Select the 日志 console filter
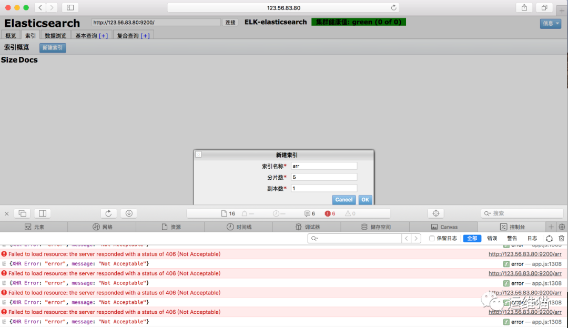The height and width of the screenshot is (328, 568). [532, 238]
